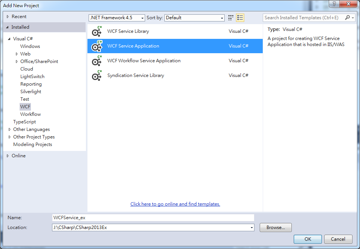360x249 pixels.
Task: Click the search magnifier icon
Action: pyautogui.click(x=347, y=17)
